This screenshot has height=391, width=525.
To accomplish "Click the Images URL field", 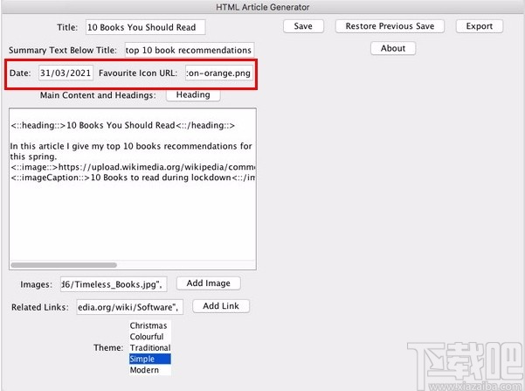I will 114,284.
